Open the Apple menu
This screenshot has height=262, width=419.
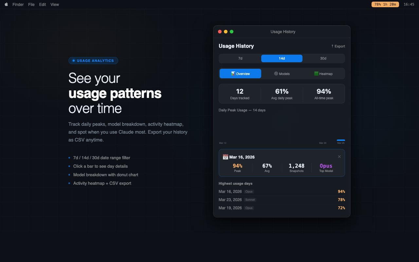click(x=6, y=4)
